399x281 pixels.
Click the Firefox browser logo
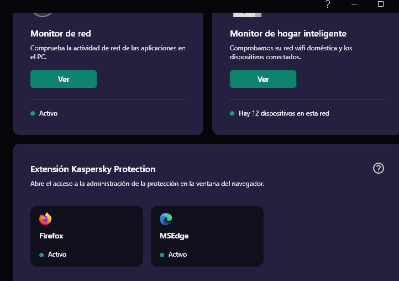click(x=45, y=219)
